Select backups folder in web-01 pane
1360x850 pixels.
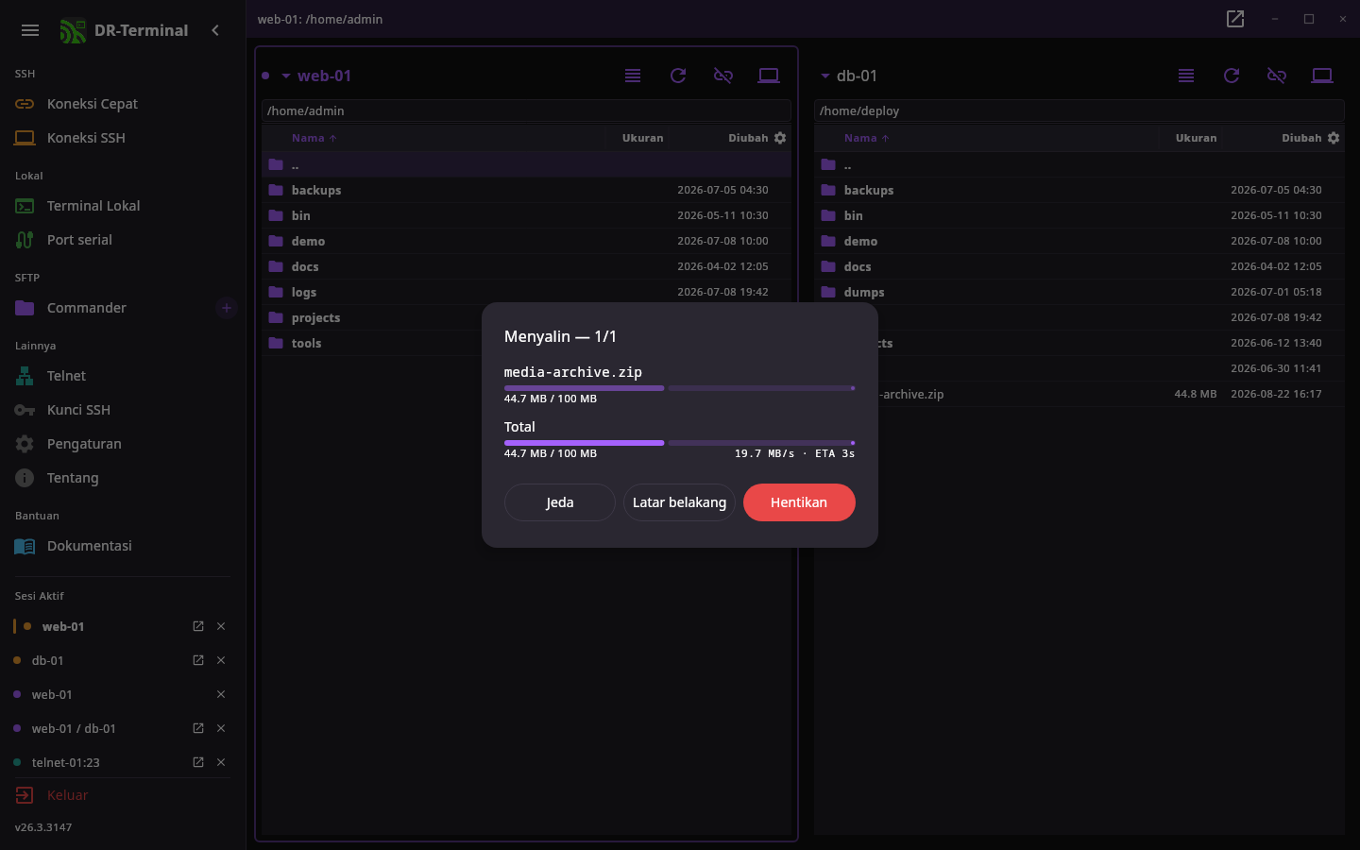(526, 190)
